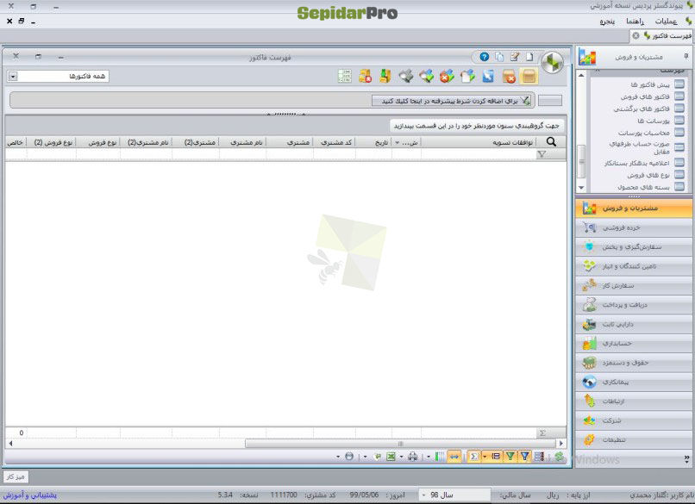695x504 pixels.
Task: Open 'فاکتور های برگشتی' in the side list
Action: 642,108
